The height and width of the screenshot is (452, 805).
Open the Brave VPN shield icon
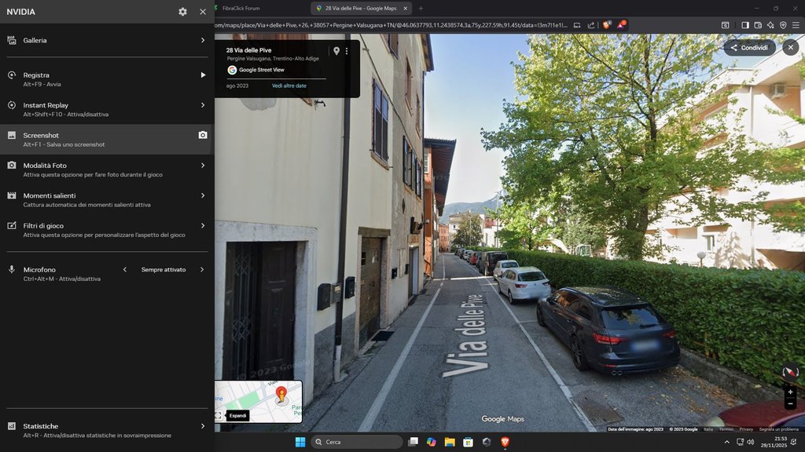pyautogui.click(x=783, y=25)
